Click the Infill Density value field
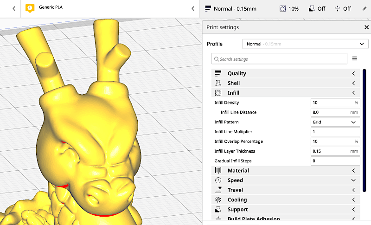The image size is (371, 225). pyautogui.click(x=335, y=103)
